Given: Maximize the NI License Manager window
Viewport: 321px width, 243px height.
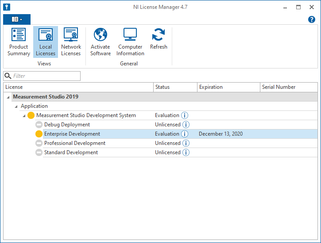Looking at the screenshot, I should click(x=298, y=8).
